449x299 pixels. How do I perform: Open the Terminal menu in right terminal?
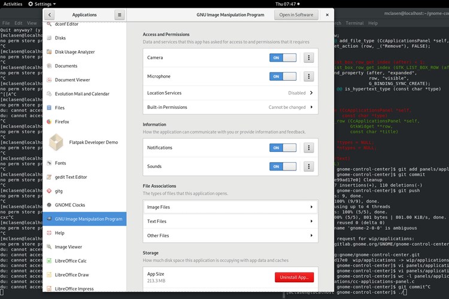coord(354,23)
